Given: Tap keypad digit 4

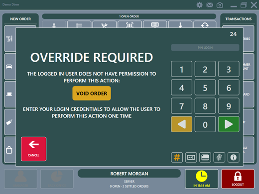Looking at the screenshot, I should coord(181,87).
